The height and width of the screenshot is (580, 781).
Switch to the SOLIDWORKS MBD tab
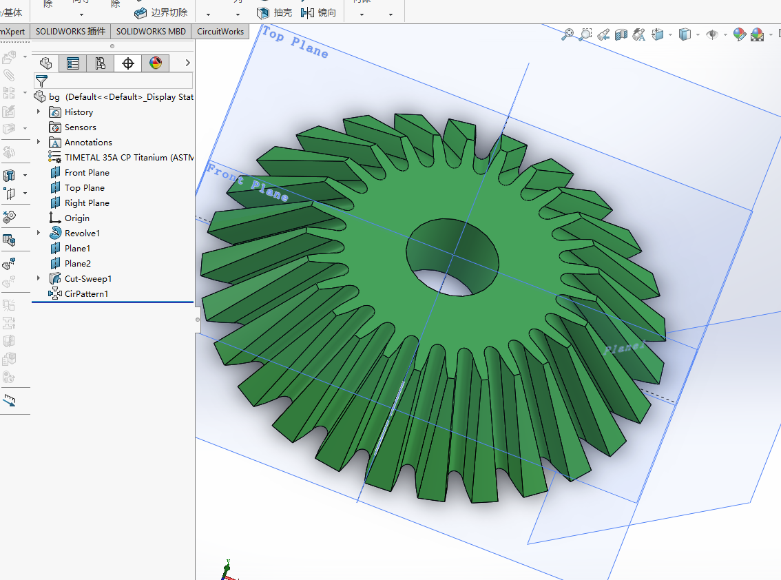pyautogui.click(x=150, y=31)
